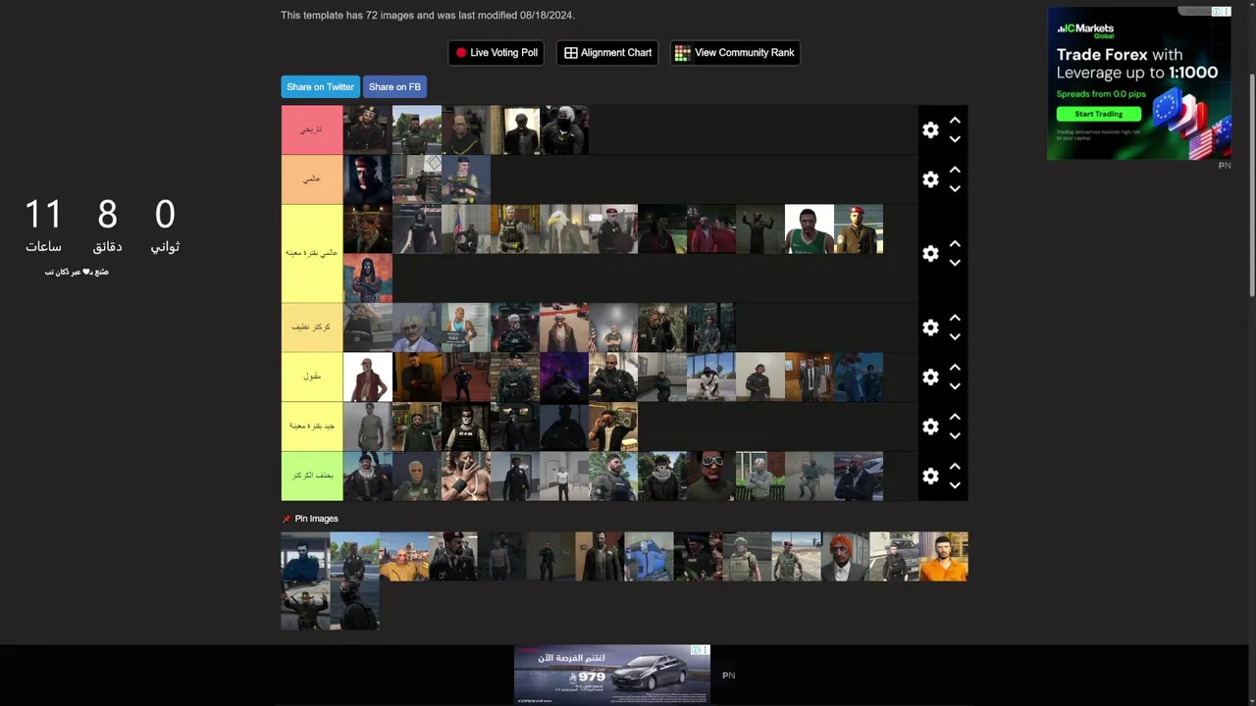Move the orange عالمي tier up
Viewport: 1256px width, 706px height.
tap(955, 171)
